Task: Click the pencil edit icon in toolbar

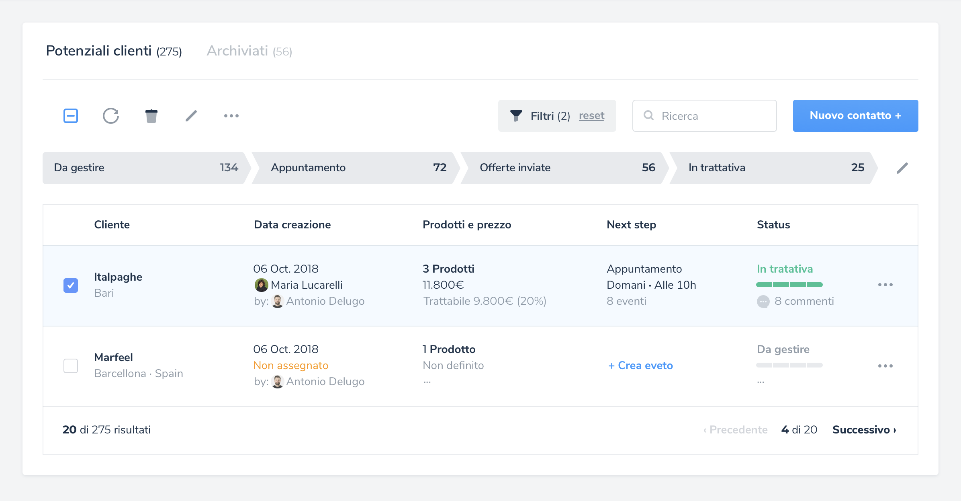Action: [x=191, y=116]
